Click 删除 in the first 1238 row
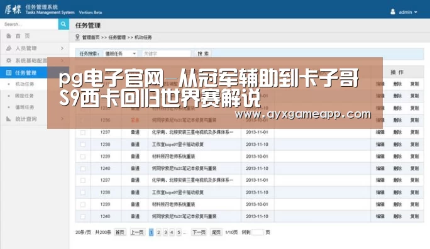430x249 pixels. (x=397, y=144)
